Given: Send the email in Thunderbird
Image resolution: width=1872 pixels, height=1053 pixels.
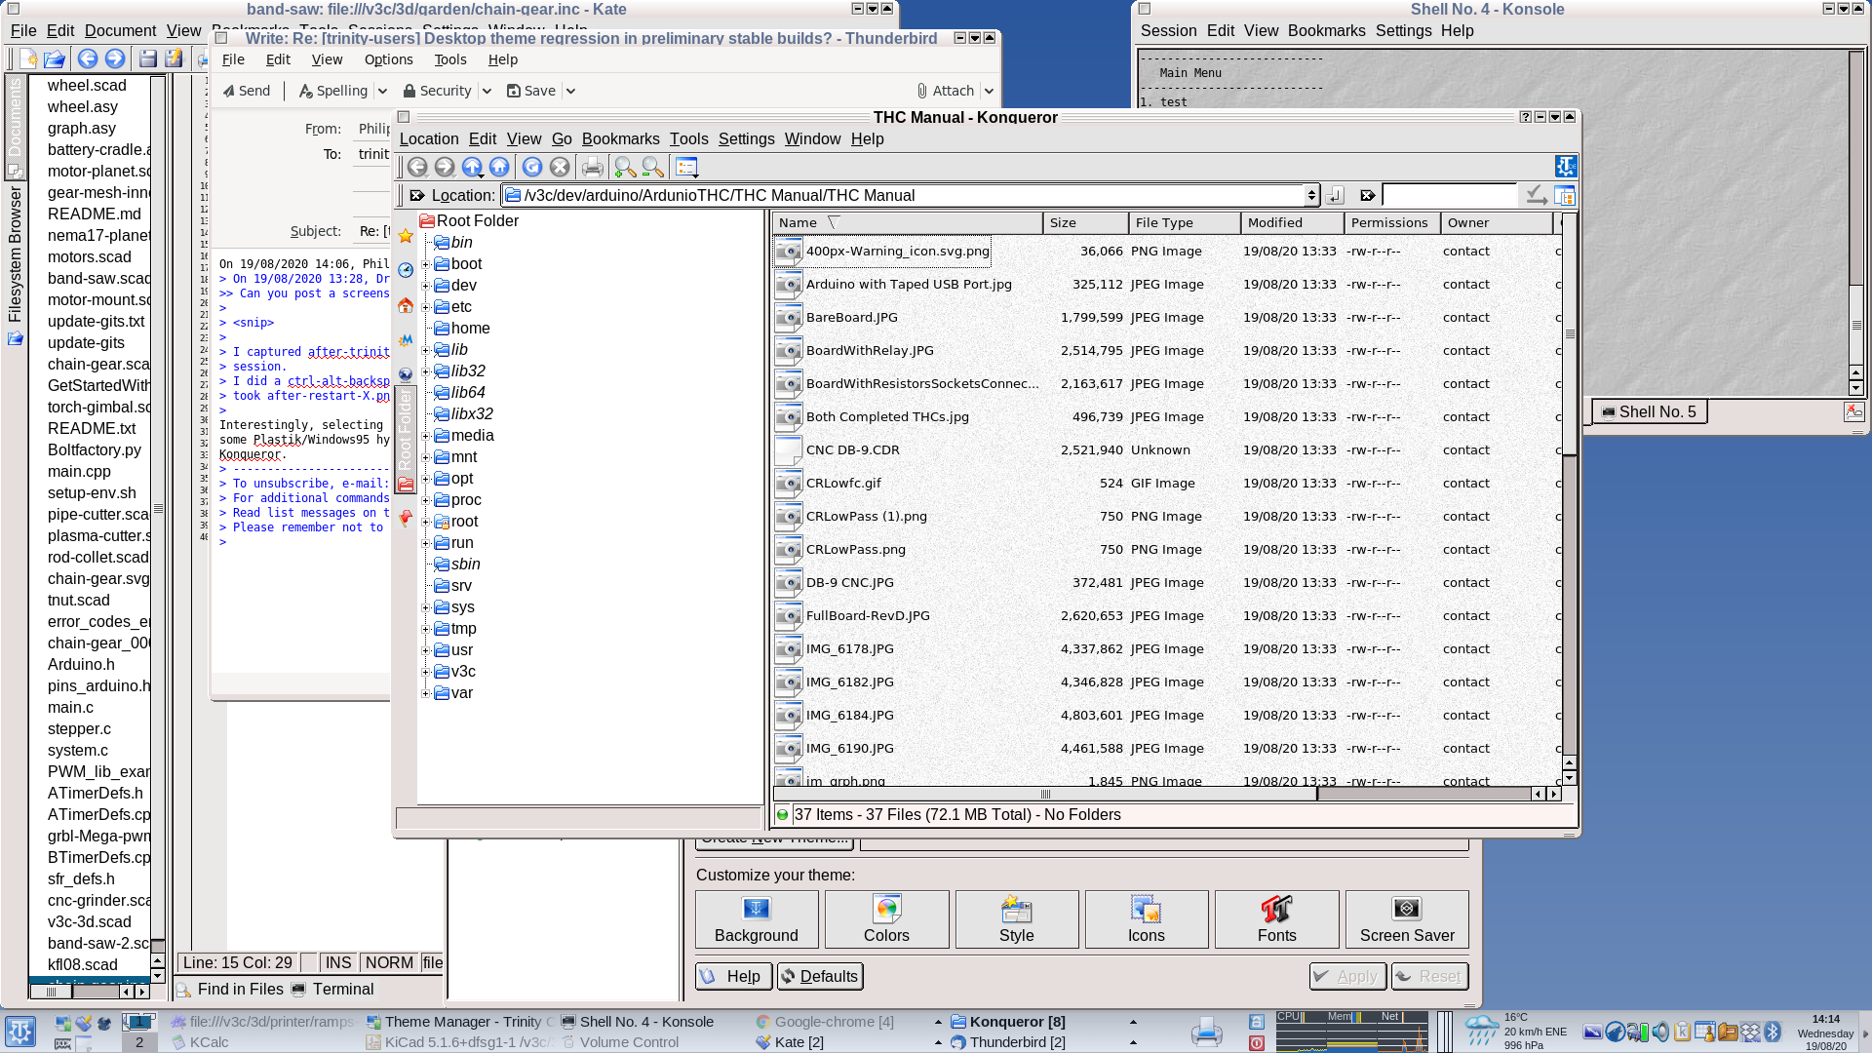Looking at the screenshot, I should [246, 91].
